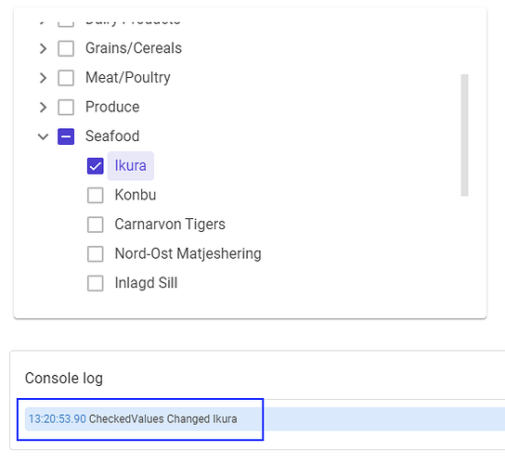Select the Ikura tree item label
The height and width of the screenshot is (464, 505).
click(x=131, y=166)
